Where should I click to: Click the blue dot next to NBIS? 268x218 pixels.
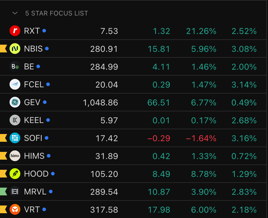pyautogui.click(x=47, y=49)
